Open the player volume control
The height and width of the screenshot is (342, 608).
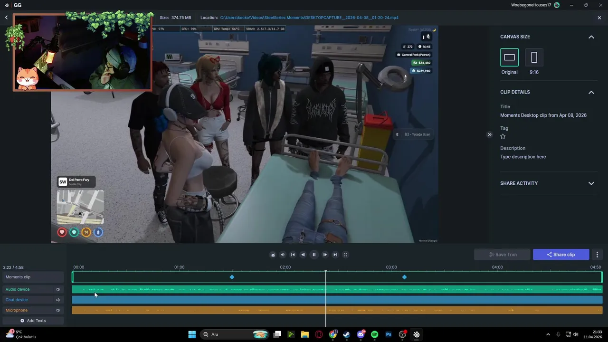(283, 255)
